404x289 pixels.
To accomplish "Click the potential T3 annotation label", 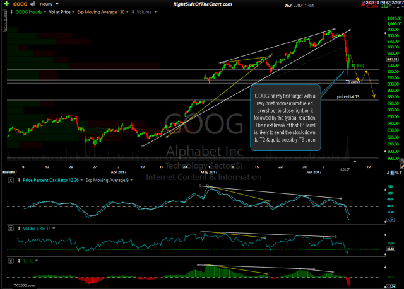I will (x=348, y=97).
